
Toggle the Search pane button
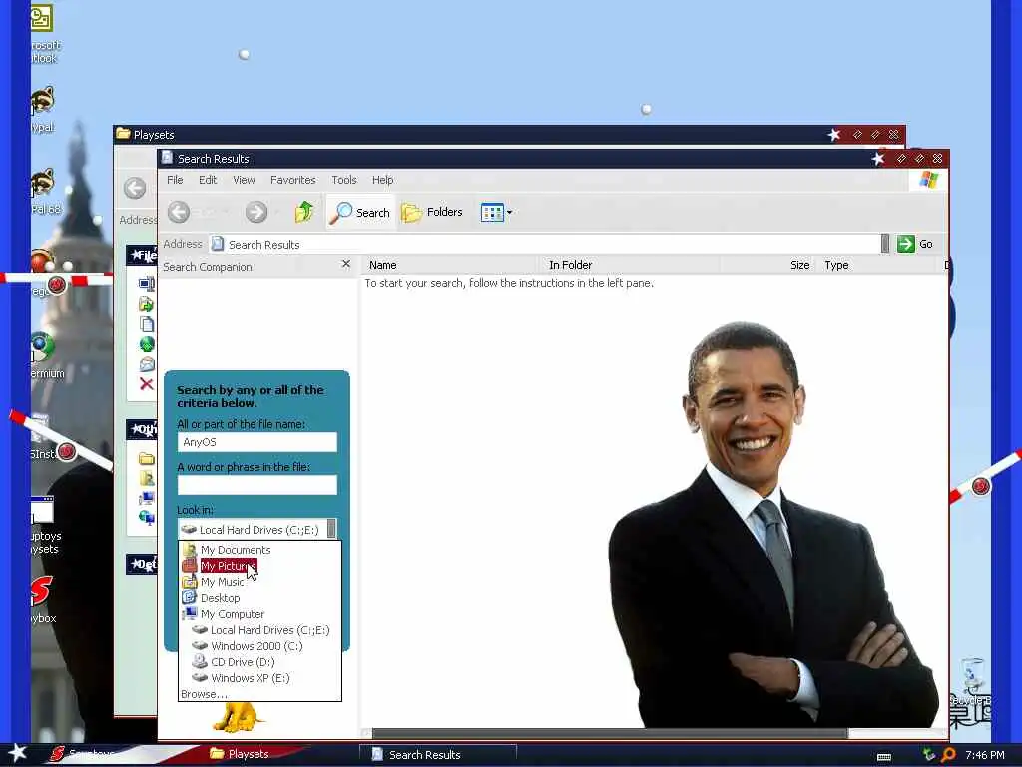click(359, 212)
